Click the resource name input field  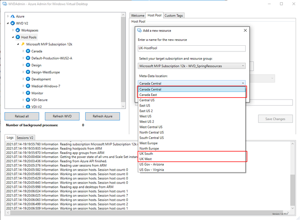pos(192,48)
